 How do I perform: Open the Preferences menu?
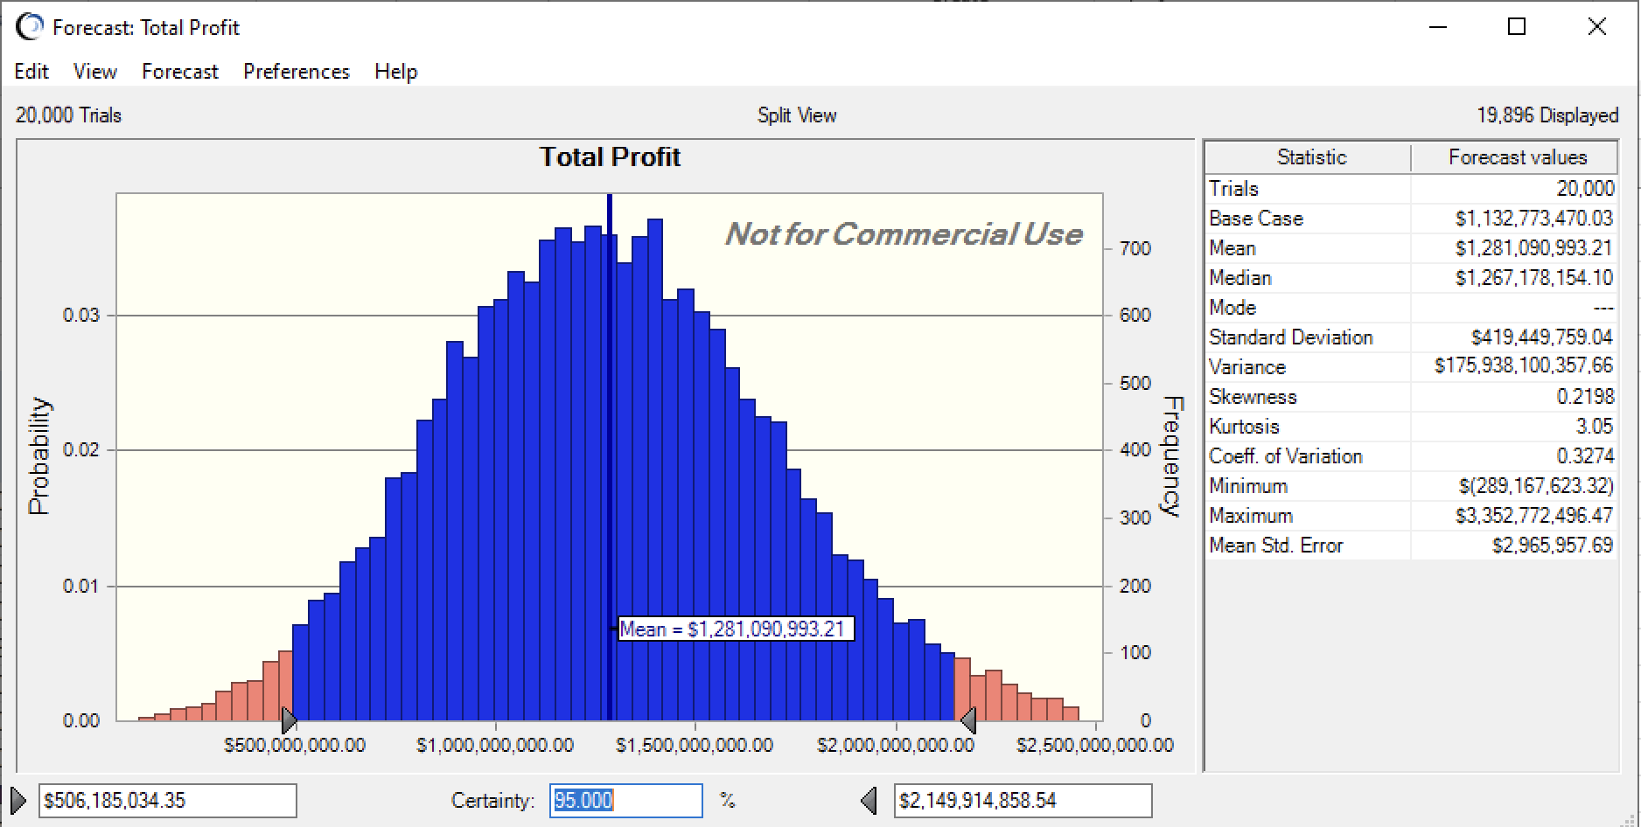296,72
